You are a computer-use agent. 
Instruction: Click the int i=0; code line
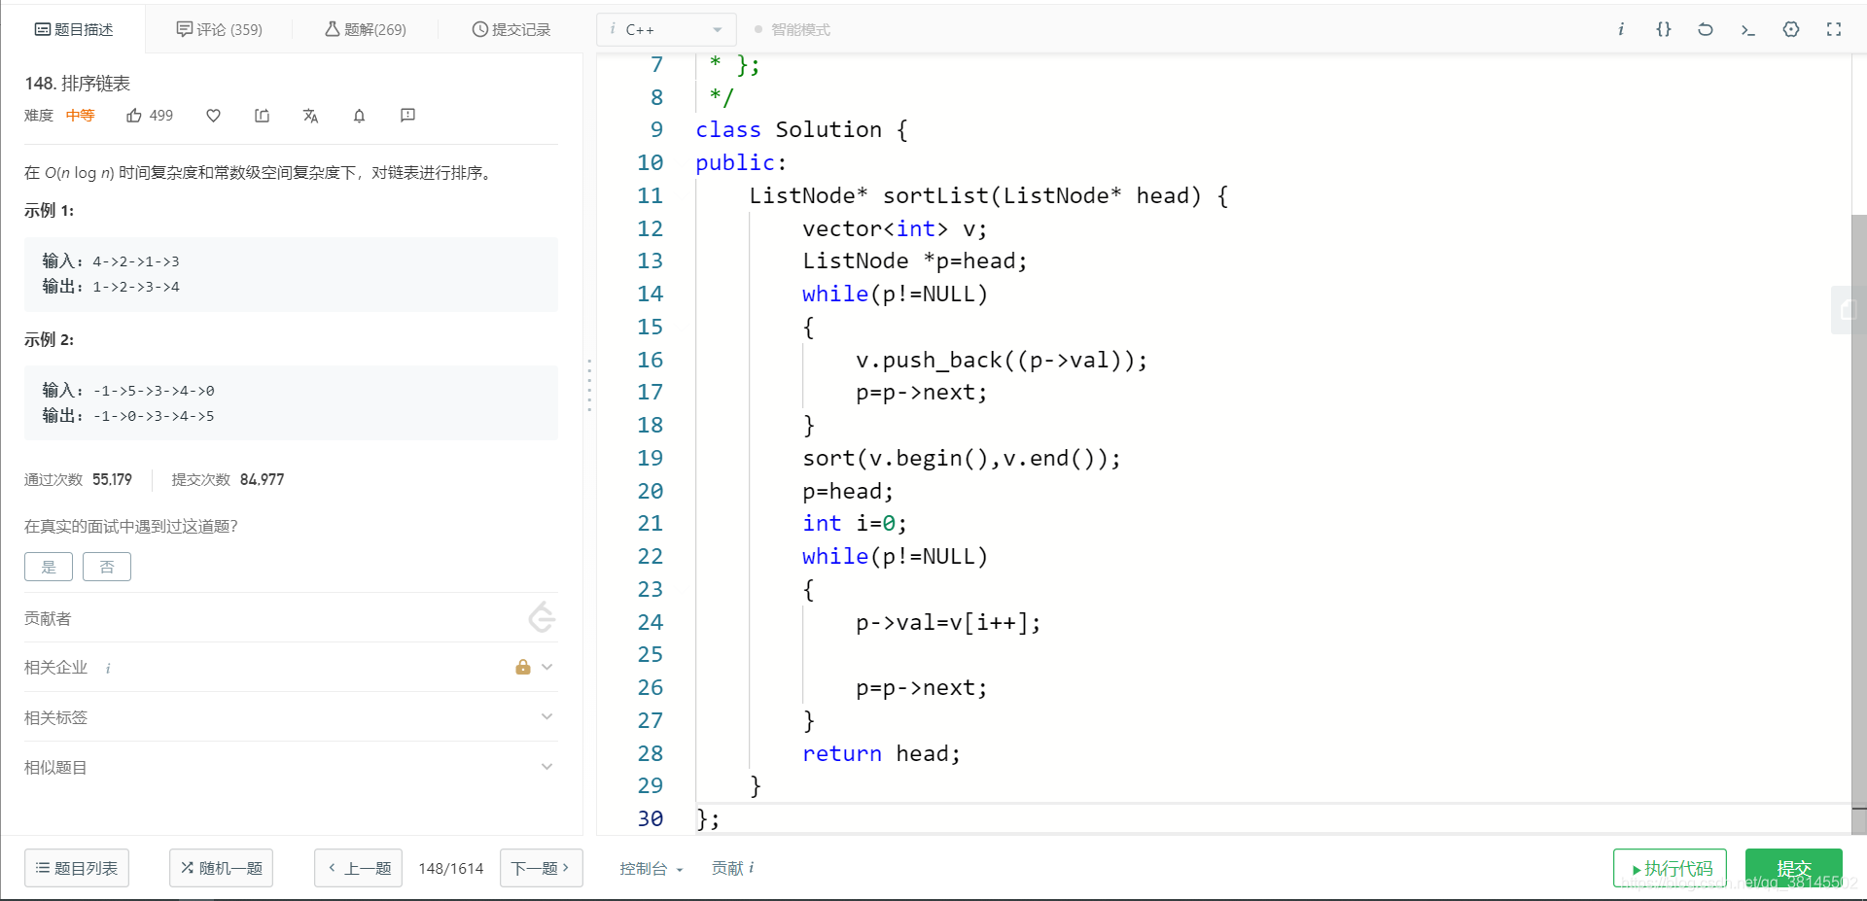coord(855,523)
